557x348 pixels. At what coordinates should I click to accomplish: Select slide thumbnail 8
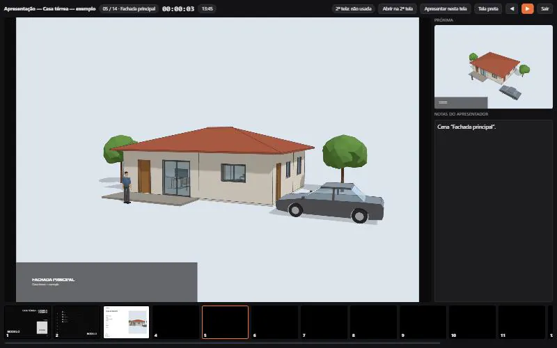click(x=373, y=322)
